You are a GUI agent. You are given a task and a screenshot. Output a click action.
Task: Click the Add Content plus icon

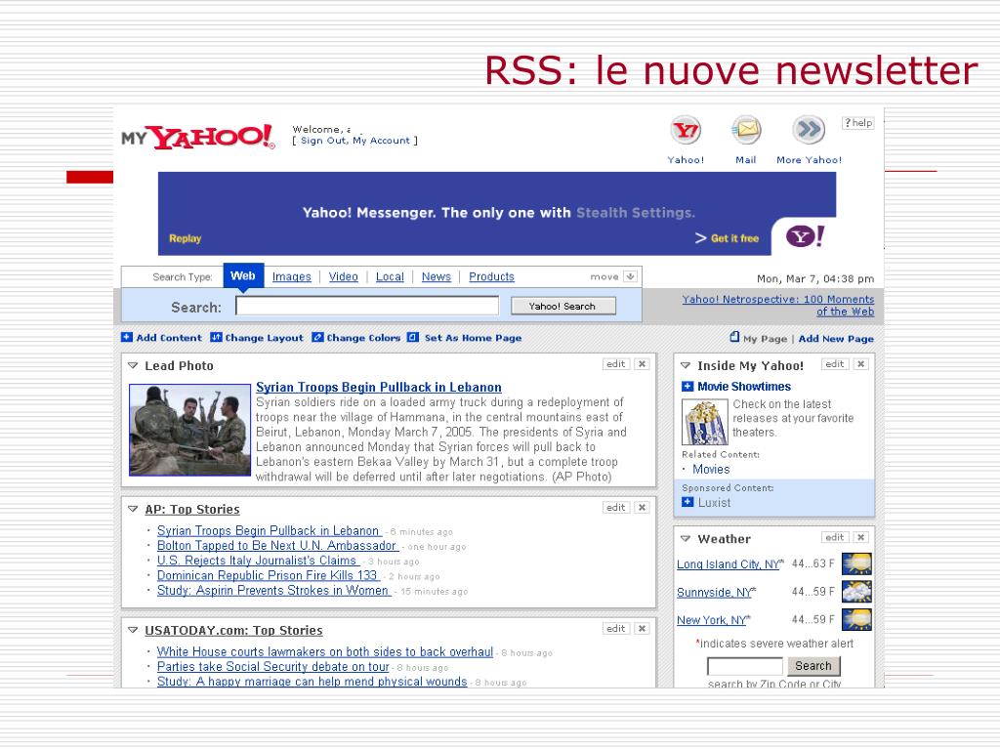[127, 337]
